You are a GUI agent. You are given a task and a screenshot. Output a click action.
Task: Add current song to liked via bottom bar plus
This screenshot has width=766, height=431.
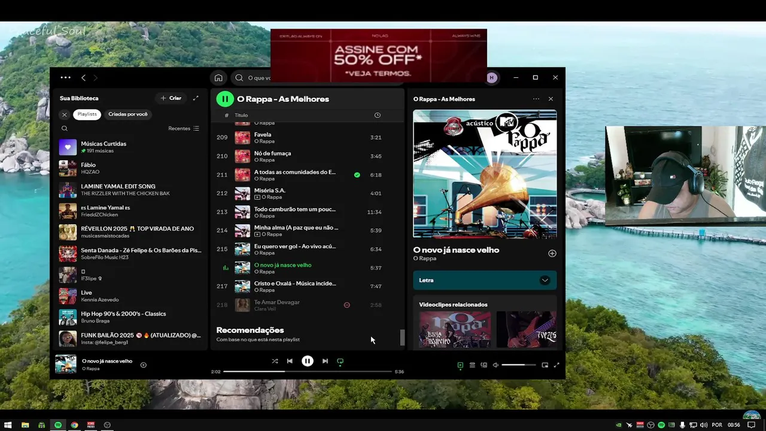(143, 365)
